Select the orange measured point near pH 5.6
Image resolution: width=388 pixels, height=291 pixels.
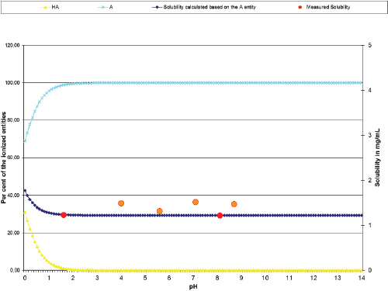coord(160,211)
